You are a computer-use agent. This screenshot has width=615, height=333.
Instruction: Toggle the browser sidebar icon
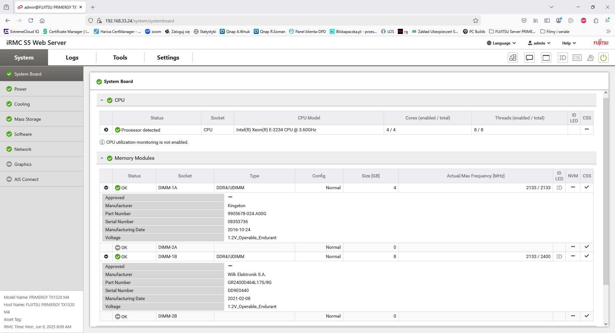coord(547,20)
